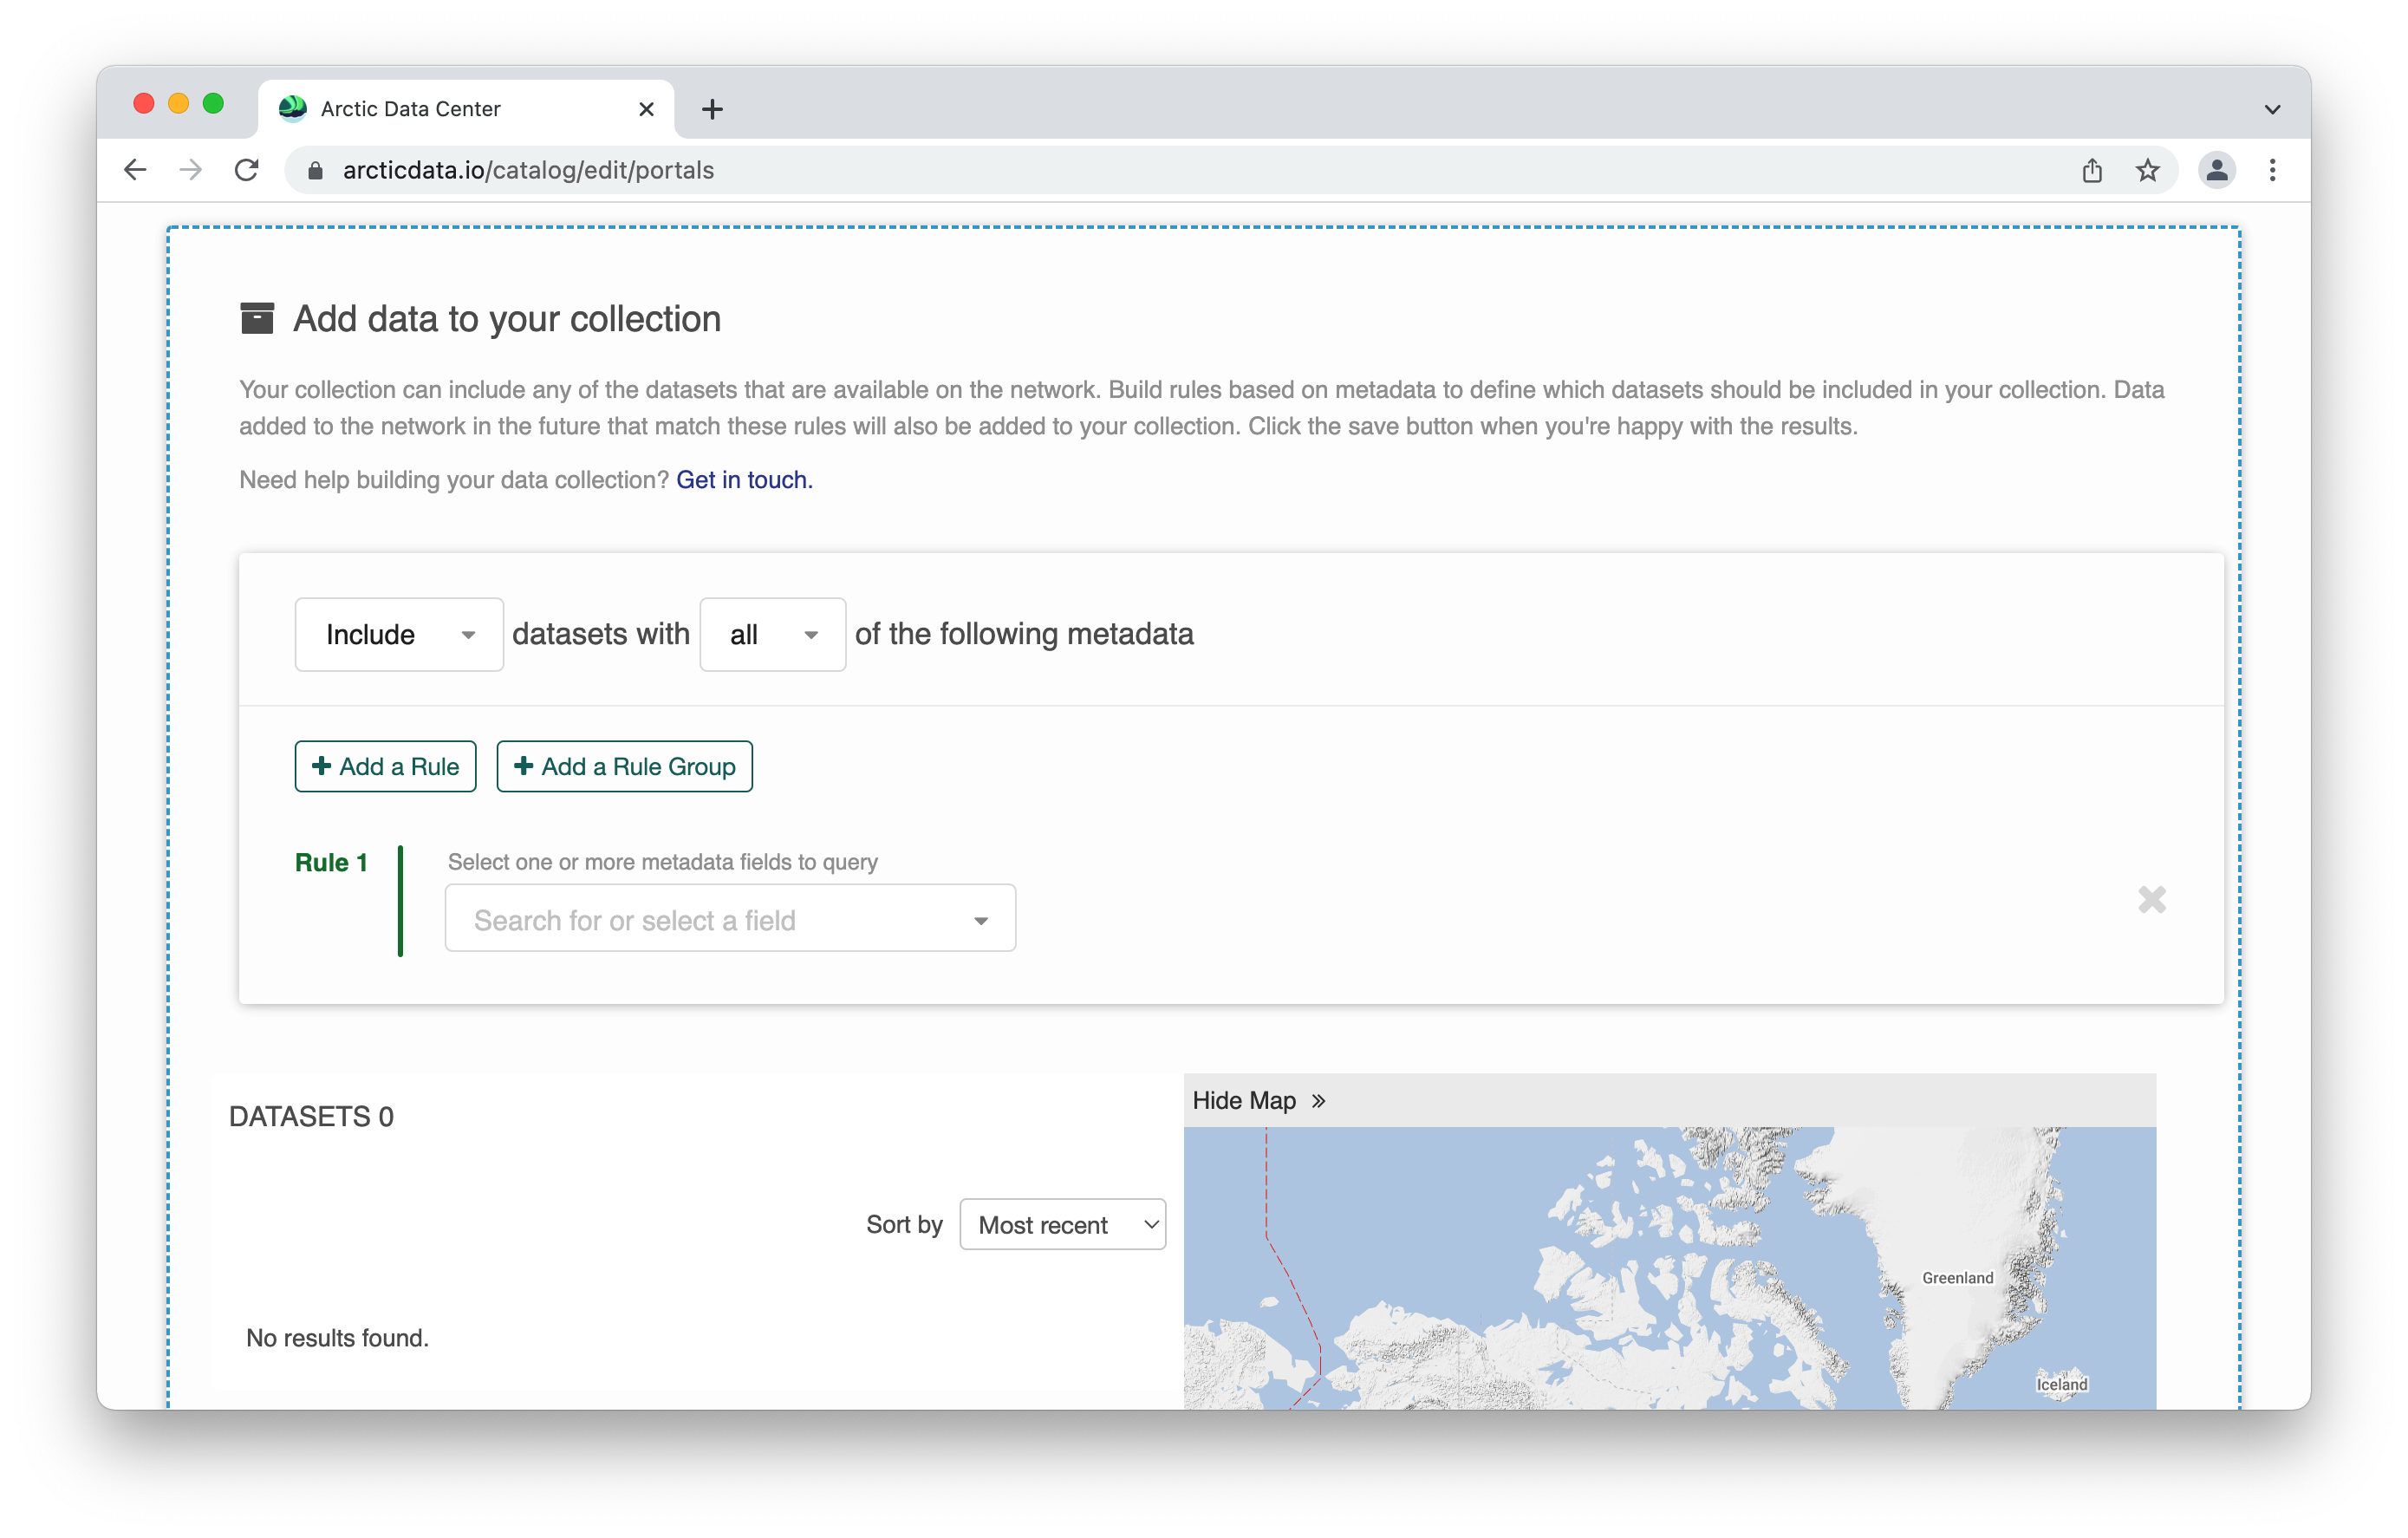Open the 'all' operator dropdown

(x=772, y=634)
